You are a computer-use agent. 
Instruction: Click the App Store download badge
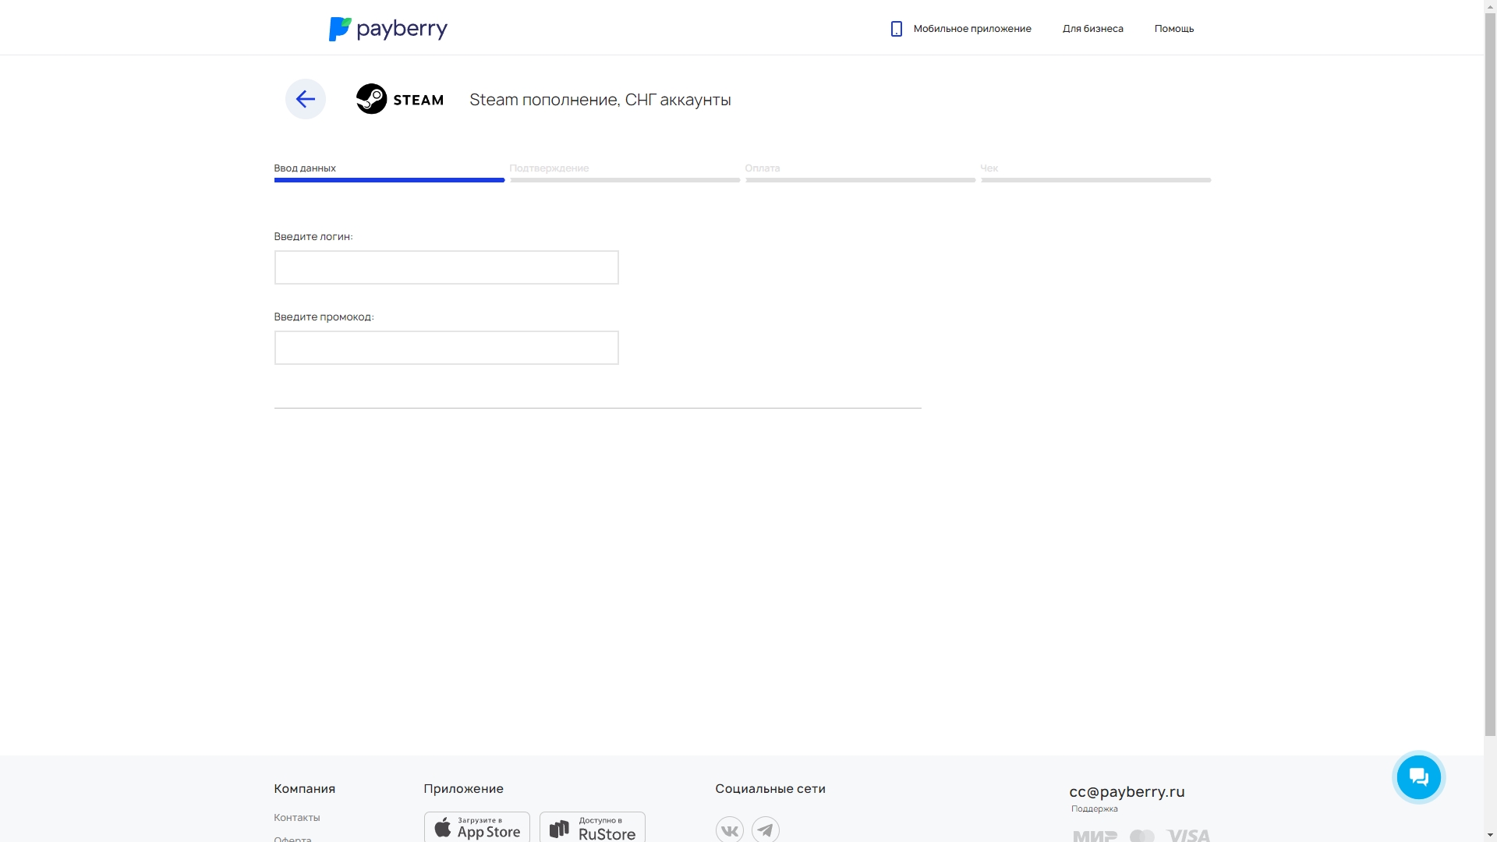(x=476, y=828)
